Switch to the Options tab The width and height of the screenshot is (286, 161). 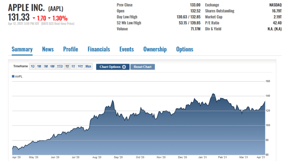coord(185,49)
